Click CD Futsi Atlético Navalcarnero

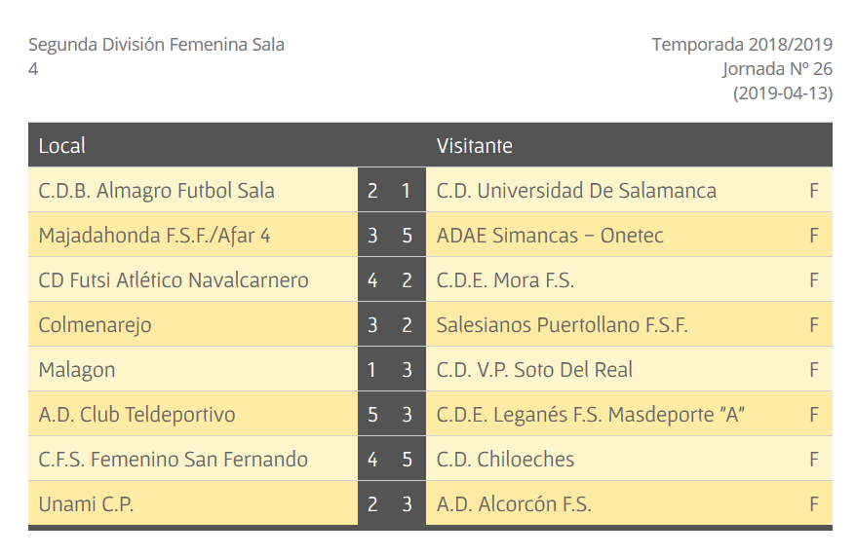coord(174,280)
